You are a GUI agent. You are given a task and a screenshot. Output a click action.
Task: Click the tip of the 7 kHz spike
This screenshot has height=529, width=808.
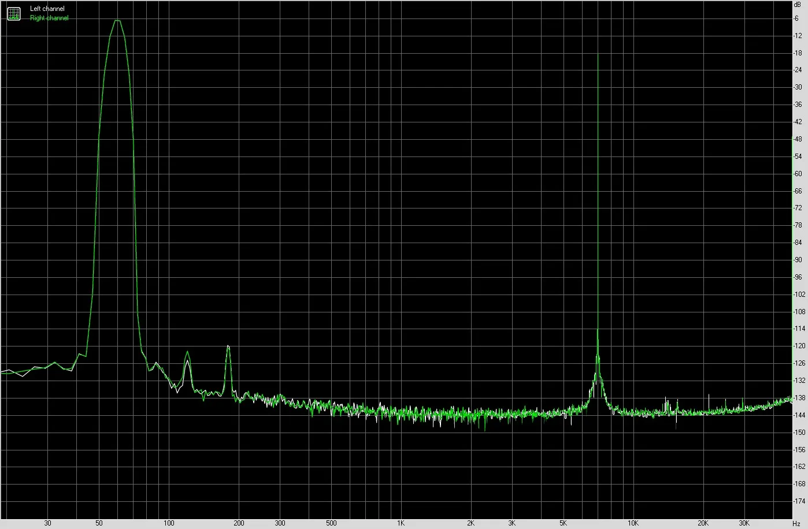598,55
